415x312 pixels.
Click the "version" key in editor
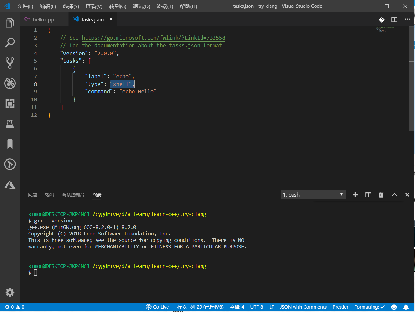[x=74, y=53]
